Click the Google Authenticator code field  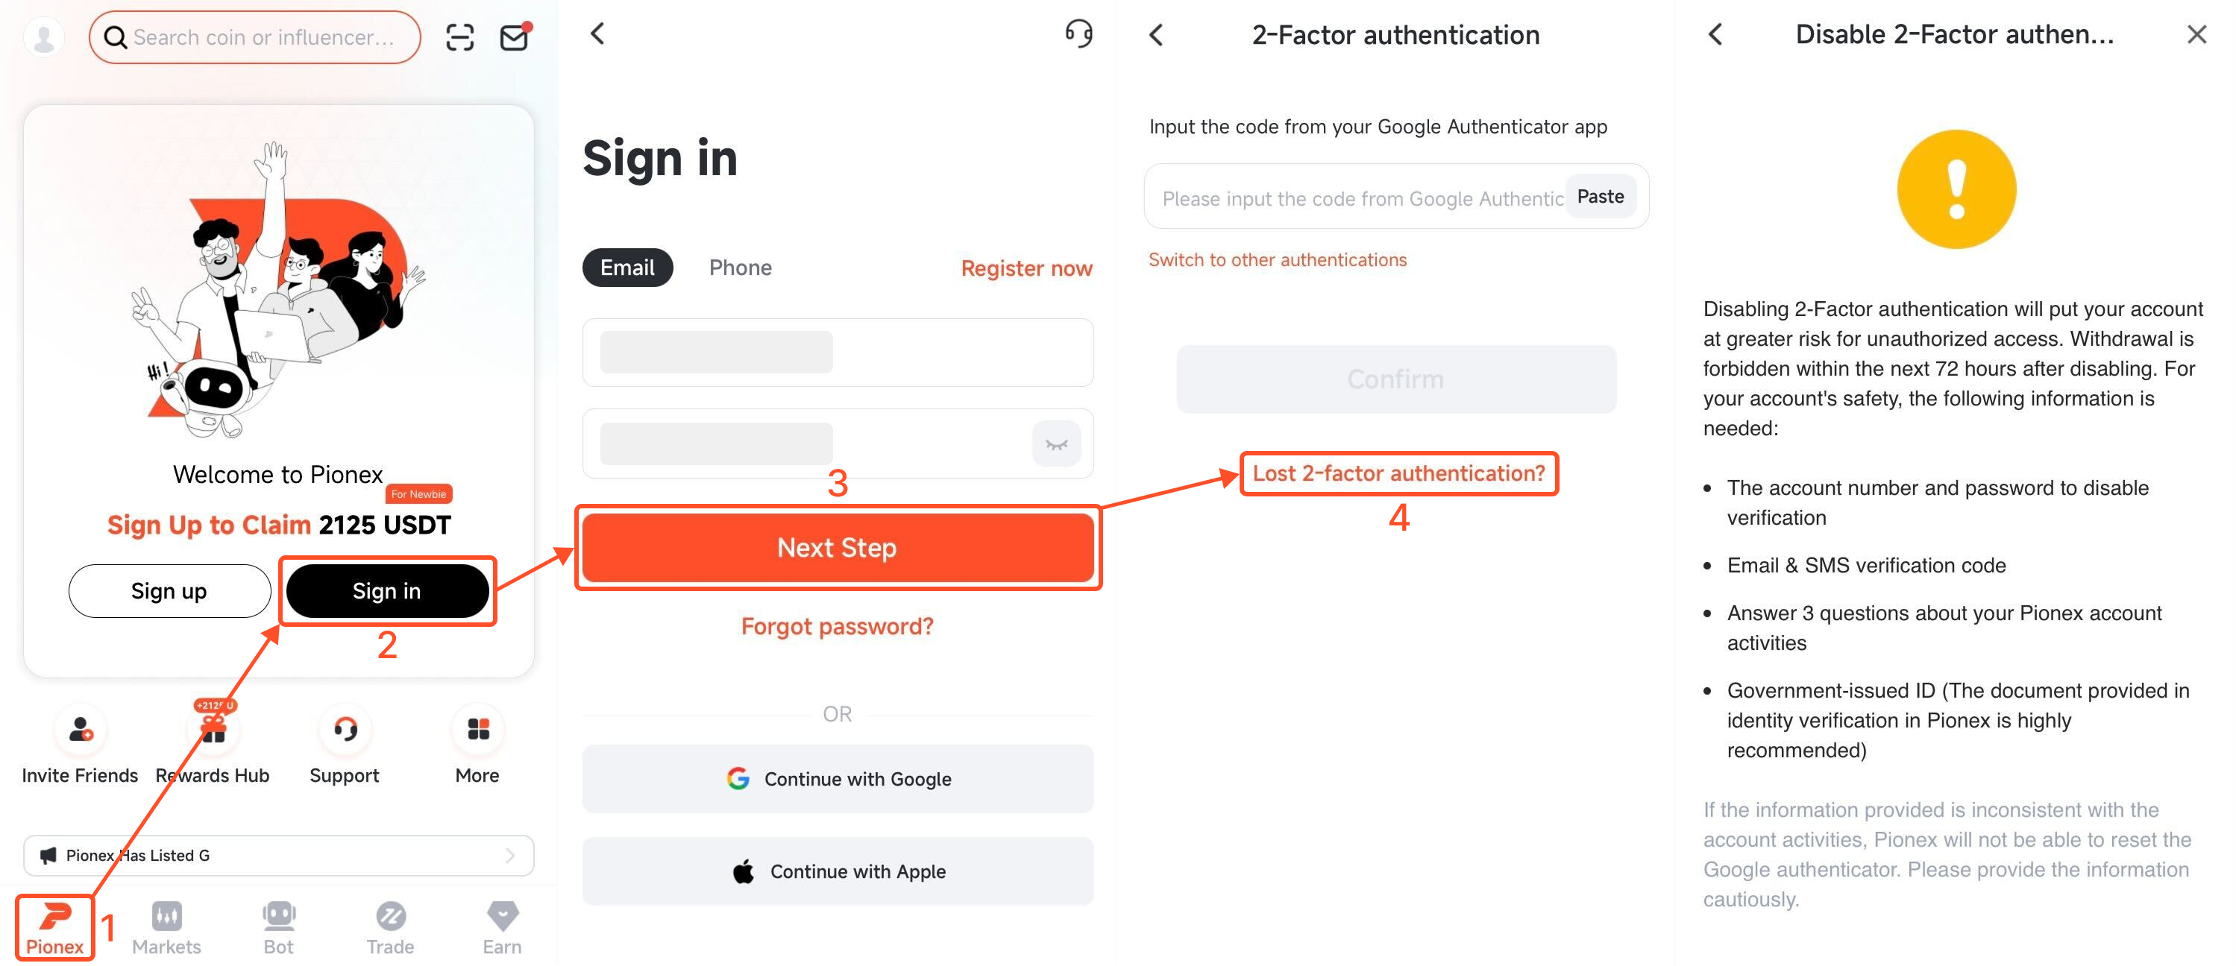(1361, 198)
